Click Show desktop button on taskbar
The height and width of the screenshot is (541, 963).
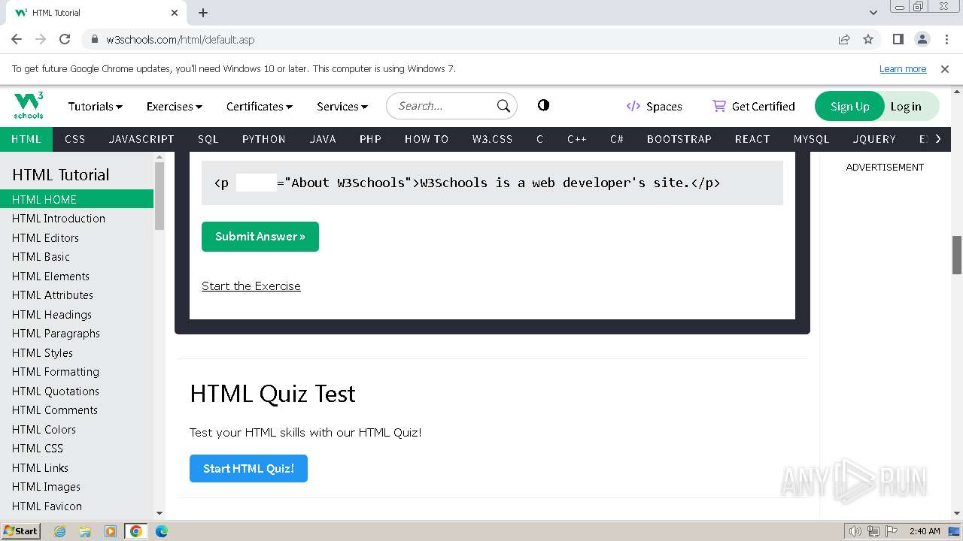coord(954,531)
